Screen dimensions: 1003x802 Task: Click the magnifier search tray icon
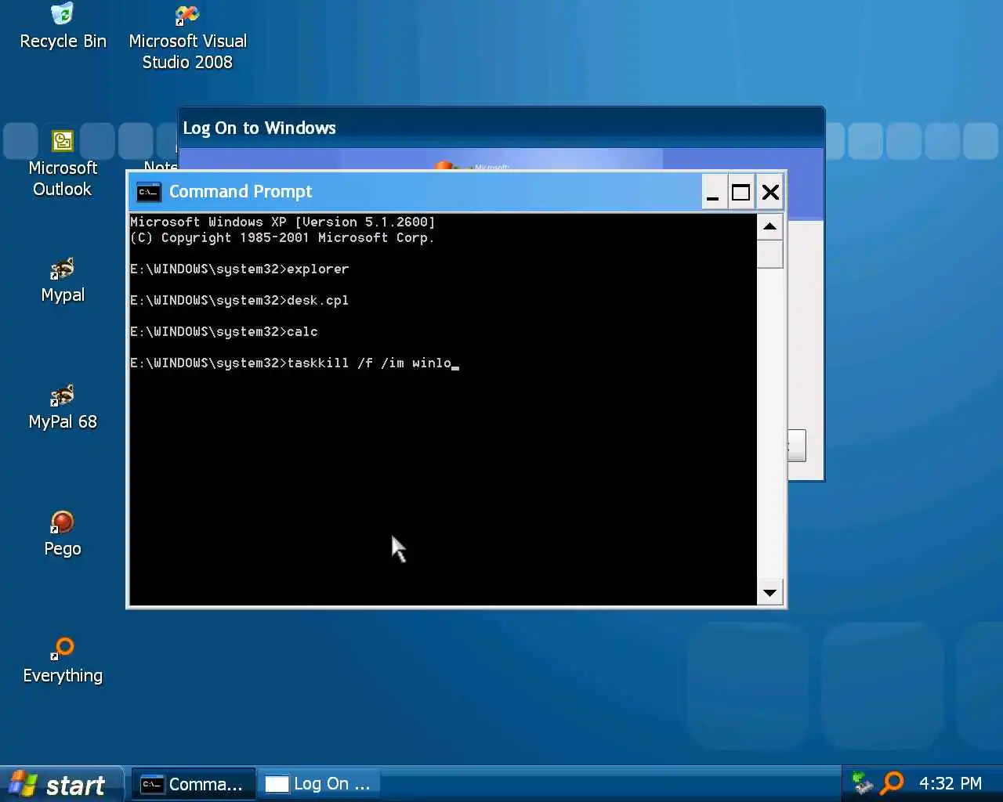click(893, 783)
